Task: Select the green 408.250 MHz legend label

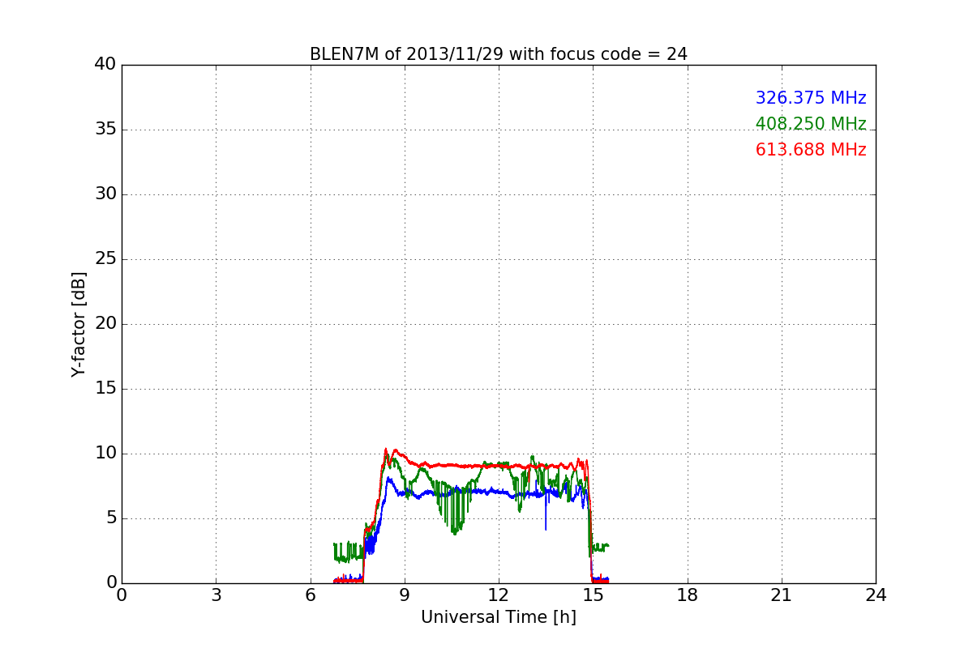Action: [811, 124]
